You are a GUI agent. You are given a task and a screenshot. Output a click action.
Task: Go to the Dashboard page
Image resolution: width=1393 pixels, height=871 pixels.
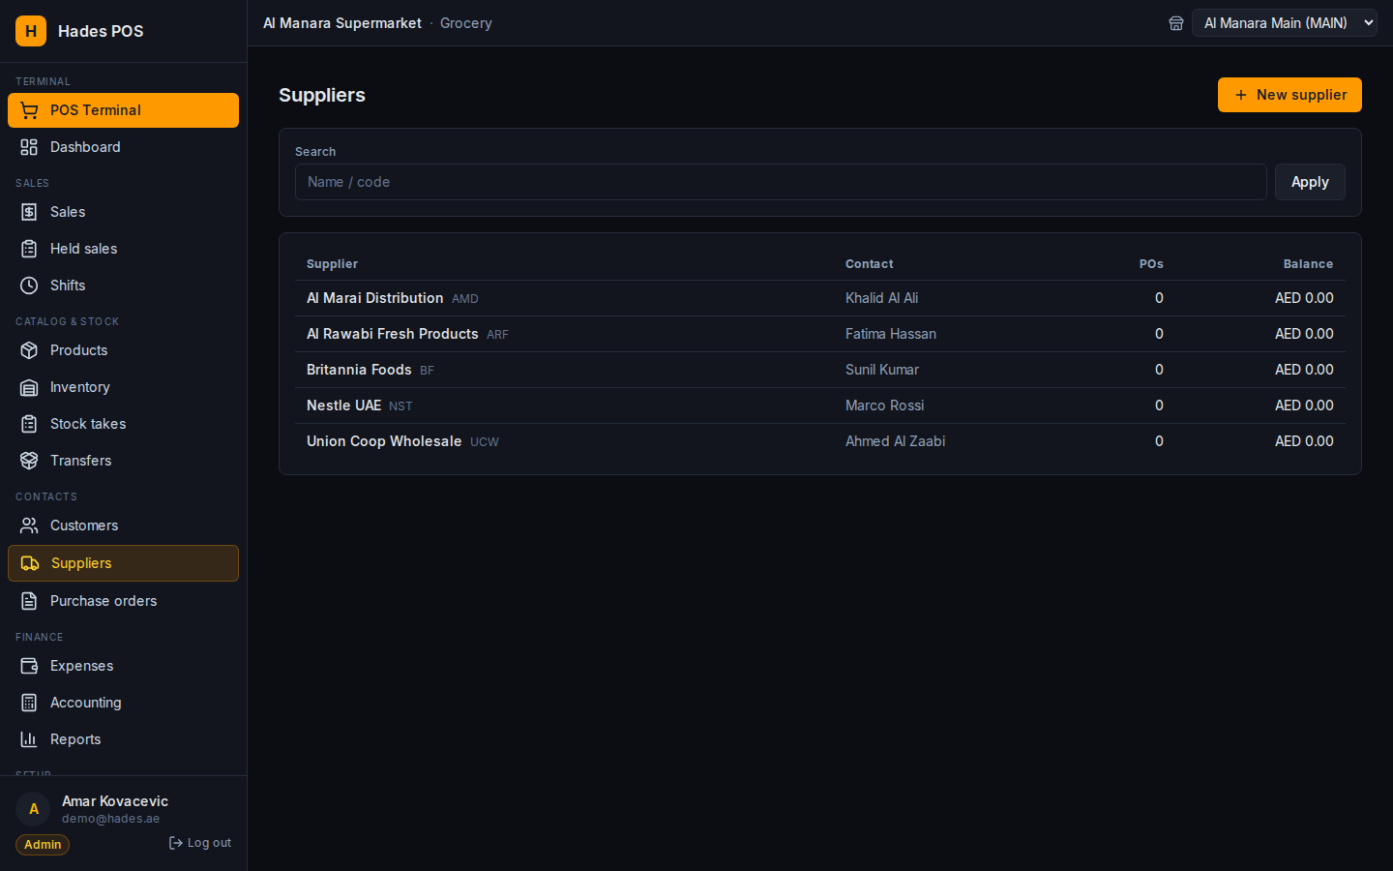tap(123, 147)
